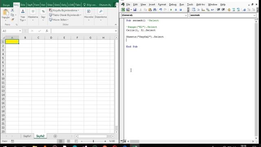
Task: Toggle breakpoint with the hand icon
Action: coord(229,10)
